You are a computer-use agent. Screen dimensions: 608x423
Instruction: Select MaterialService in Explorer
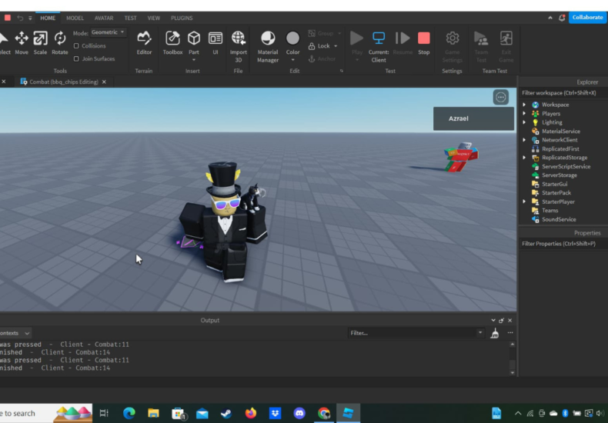coord(561,132)
